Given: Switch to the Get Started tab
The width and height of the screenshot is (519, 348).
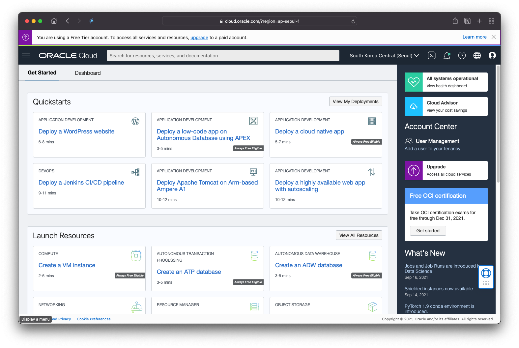Looking at the screenshot, I should pos(42,73).
